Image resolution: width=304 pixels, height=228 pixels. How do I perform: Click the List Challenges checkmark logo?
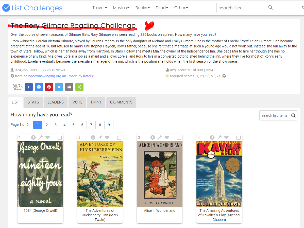click(x=6, y=8)
